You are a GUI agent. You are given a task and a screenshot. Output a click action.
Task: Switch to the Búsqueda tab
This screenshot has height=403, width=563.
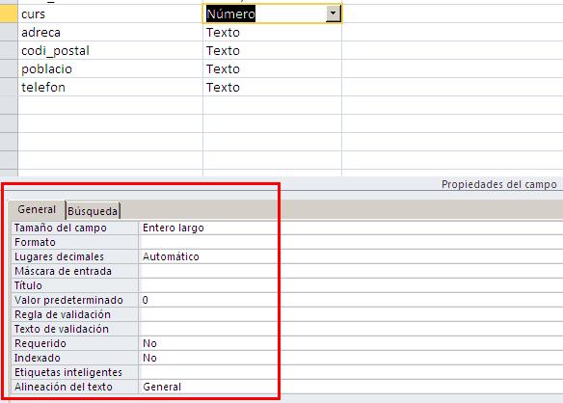93,211
